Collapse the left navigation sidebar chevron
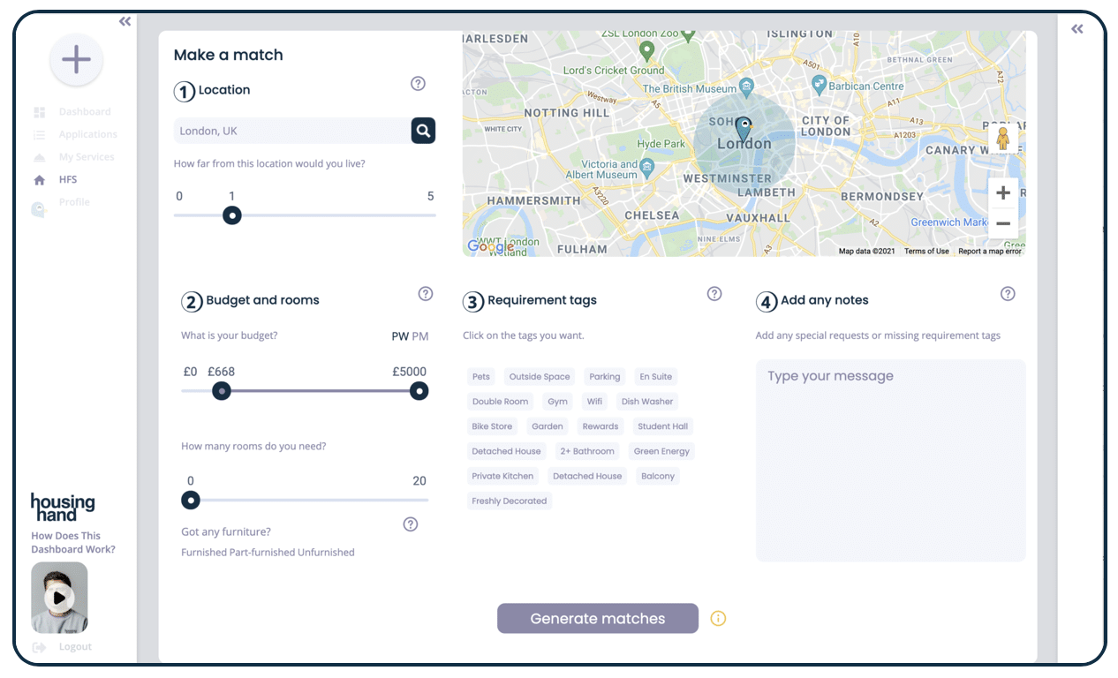Image resolution: width=1118 pixels, height=678 pixels. click(x=124, y=21)
